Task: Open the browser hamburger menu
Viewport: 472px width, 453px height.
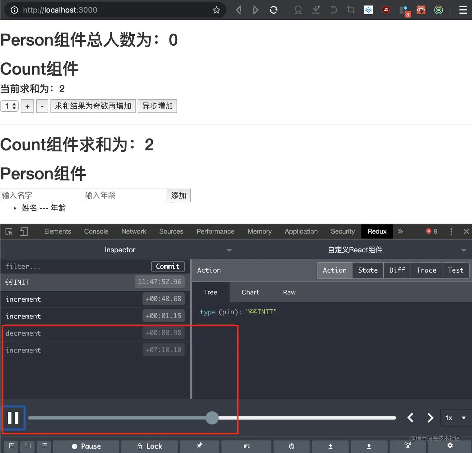Action: (463, 10)
